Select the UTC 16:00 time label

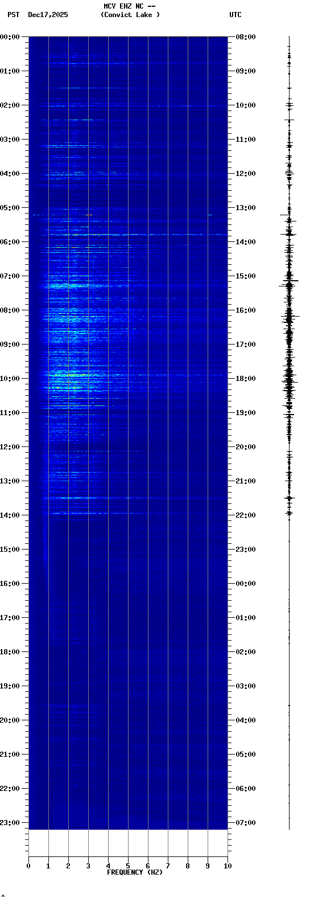tap(246, 310)
